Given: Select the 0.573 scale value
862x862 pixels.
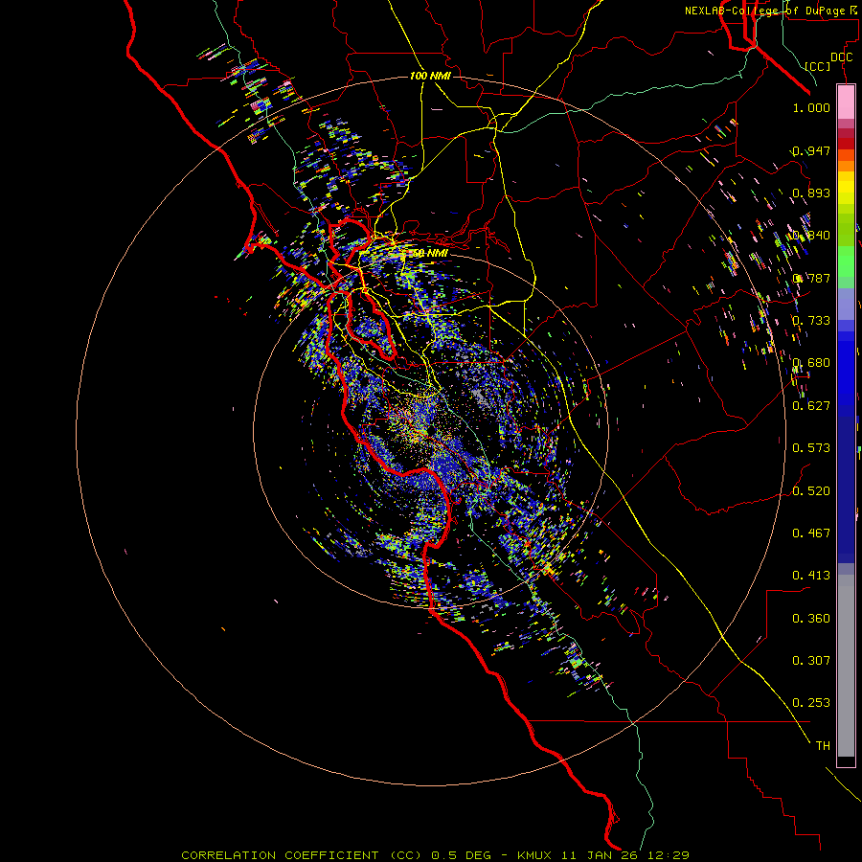Looking at the screenshot, I should [811, 448].
